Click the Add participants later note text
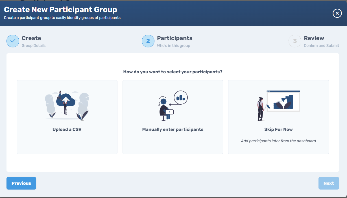347x198 pixels. tap(278, 141)
